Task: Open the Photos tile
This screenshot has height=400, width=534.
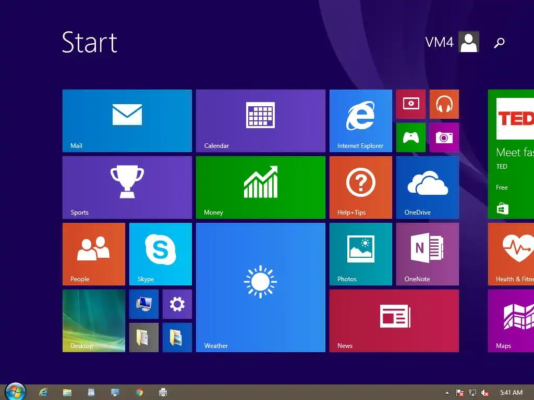Action: pyautogui.click(x=361, y=254)
